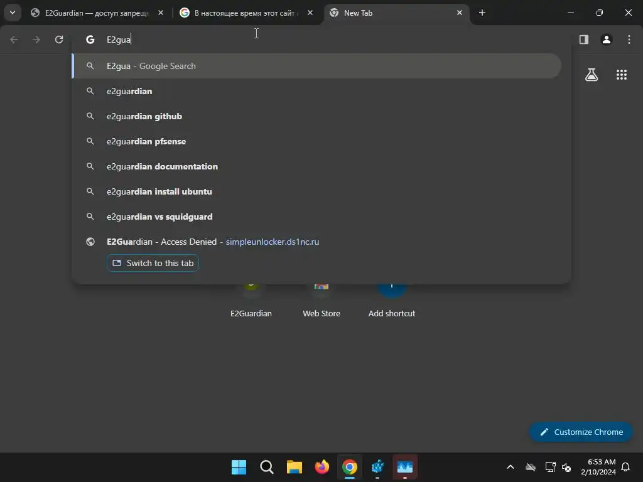Click the Google icon in address bar

(x=90, y=40)
